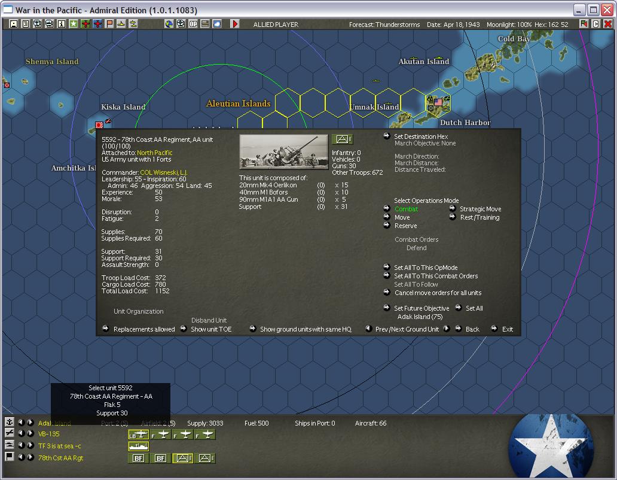
Task: Click the 78th Cst AA Rgt unit name
Action: 60,458
